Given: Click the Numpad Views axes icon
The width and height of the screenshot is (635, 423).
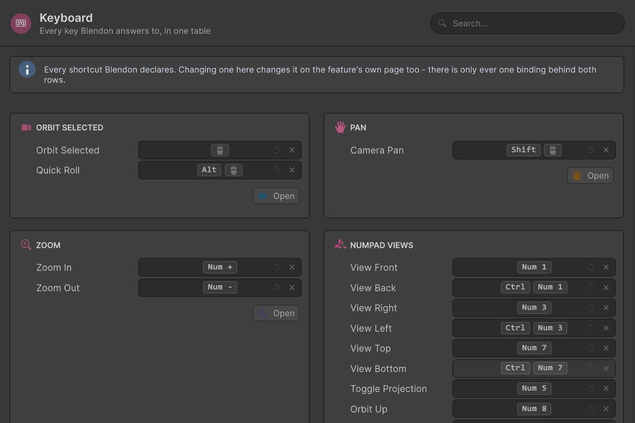Looking at the screenshot, I should point(340,244).
